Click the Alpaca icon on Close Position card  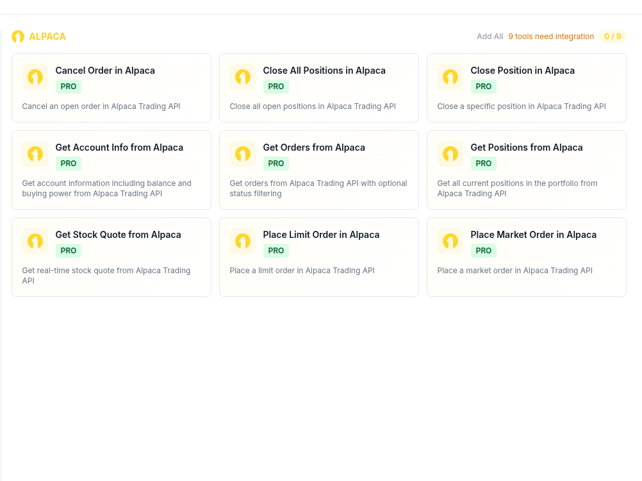(x=450, y=76)
